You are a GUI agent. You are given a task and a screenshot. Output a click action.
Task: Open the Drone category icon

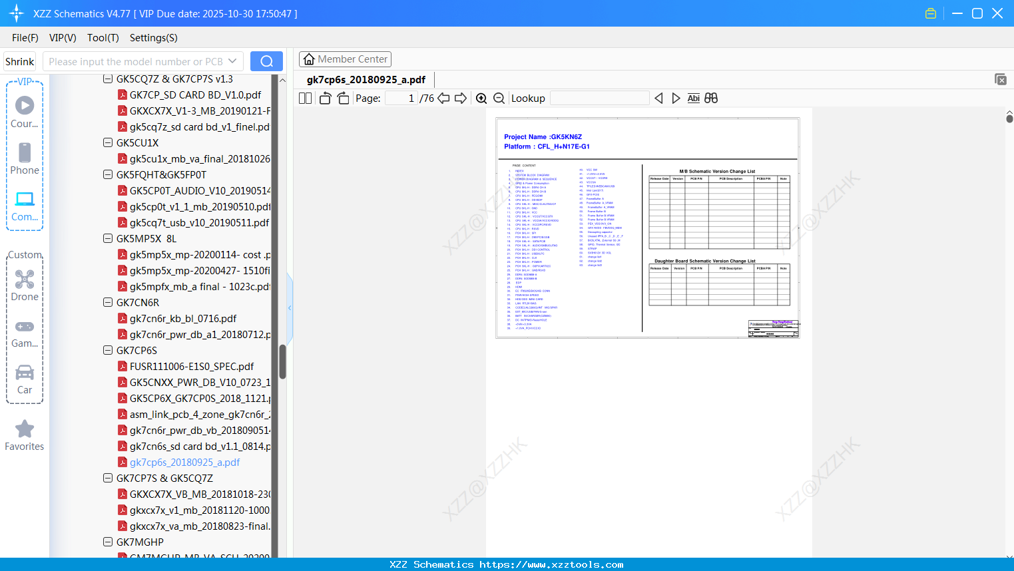25,279
